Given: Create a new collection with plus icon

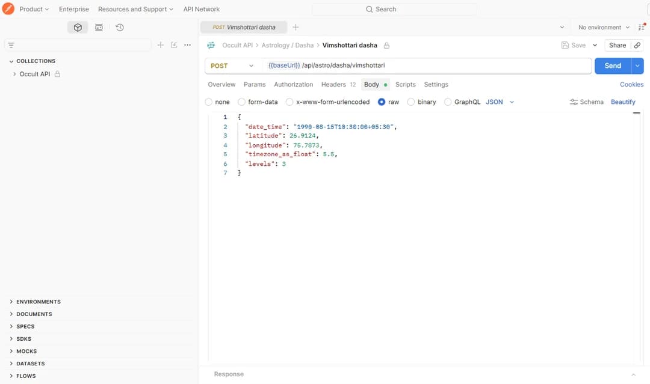Looking at the screenshot, I should coord(161,45).
